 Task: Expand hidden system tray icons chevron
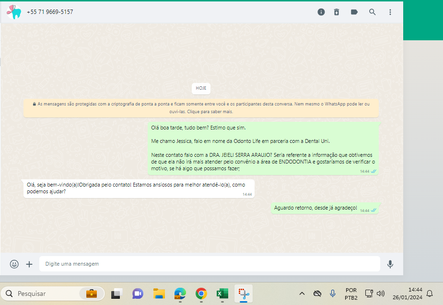pos(302,293)
